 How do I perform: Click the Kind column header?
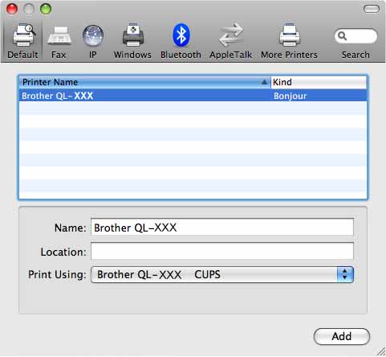pyautogui.click(x=319, y=82)
